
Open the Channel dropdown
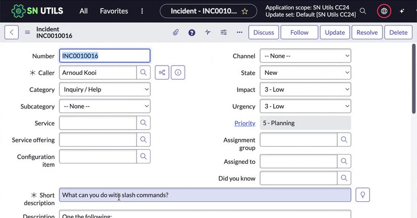pyautogui.click(x=305, y=56)
